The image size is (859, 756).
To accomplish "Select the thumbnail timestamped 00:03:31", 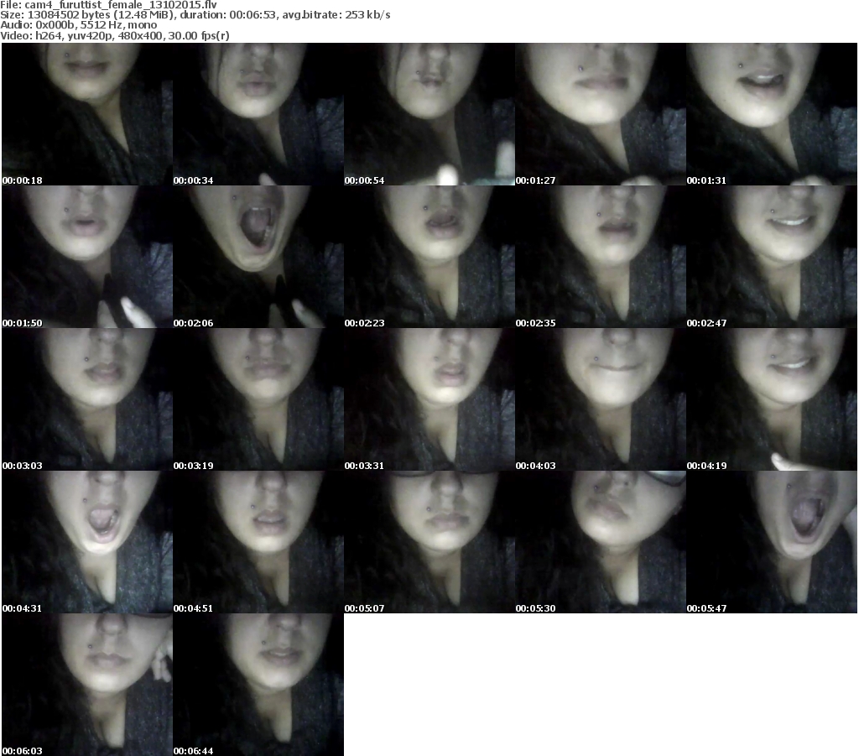I will tap(429, 399).
